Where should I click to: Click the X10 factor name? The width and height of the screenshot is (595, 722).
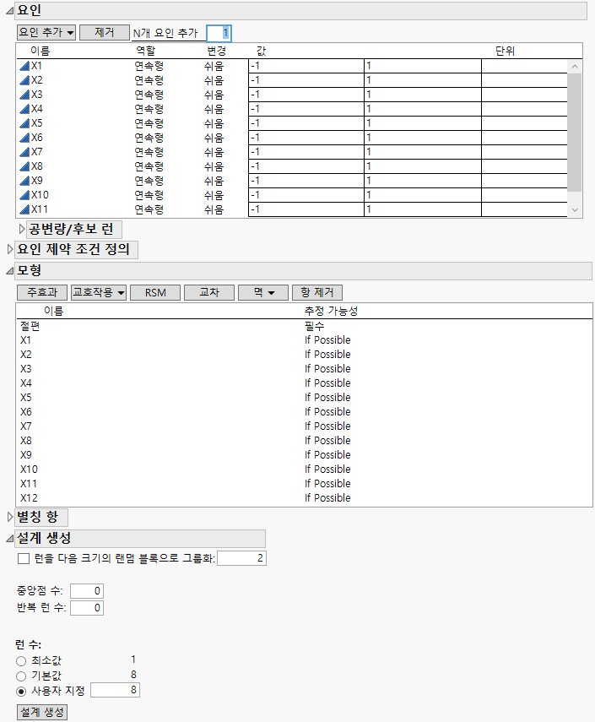(40, 195)
